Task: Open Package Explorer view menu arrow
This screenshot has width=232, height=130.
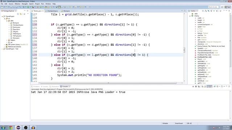Action: pos(28,14)
